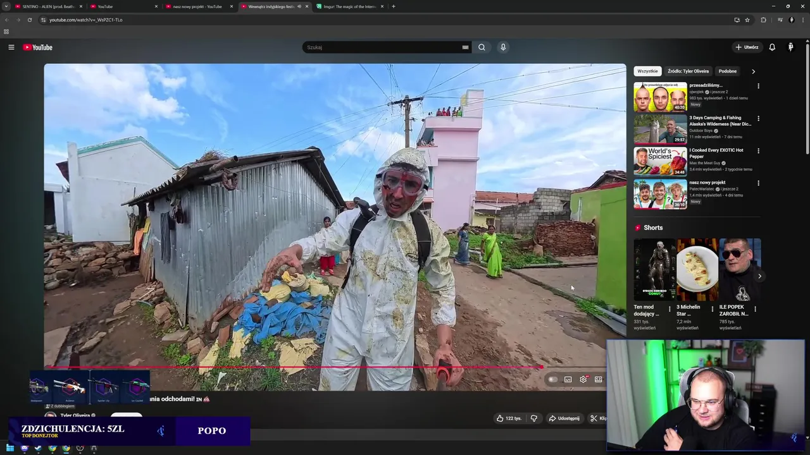Open a new browser tab
810x455 pixels.
(393, 6)
